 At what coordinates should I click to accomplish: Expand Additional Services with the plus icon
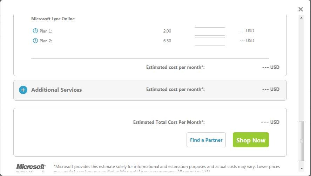point(23,90)
